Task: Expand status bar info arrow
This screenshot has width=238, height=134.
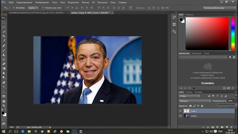Action: pos(50,127)
